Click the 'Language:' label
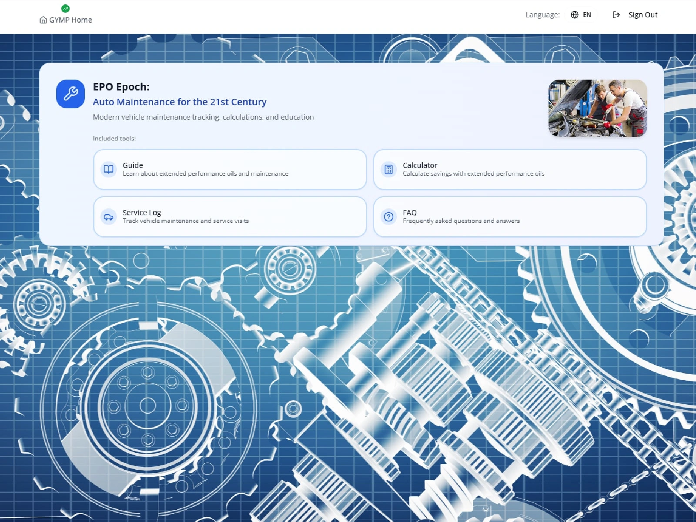Image resolution: width=696 pixels, height=522 pixels. [542, 15]
